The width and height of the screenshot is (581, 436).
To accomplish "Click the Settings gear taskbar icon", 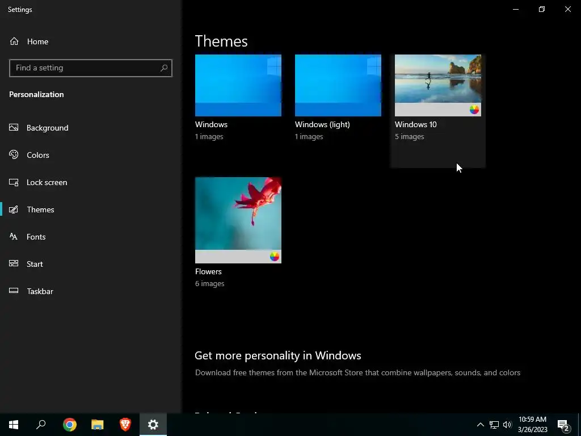I will pyautogui.click(x=153, y=425).
